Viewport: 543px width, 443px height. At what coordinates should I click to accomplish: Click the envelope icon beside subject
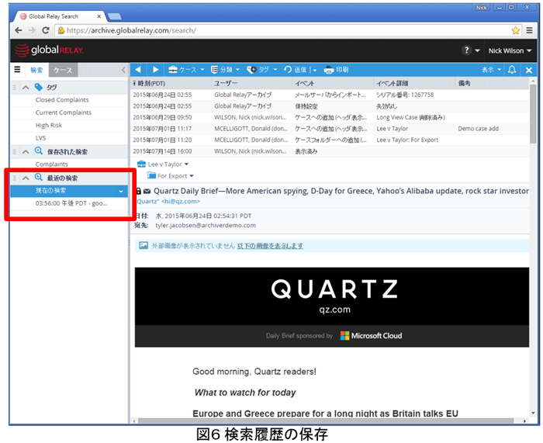click(x=147, y=191)
